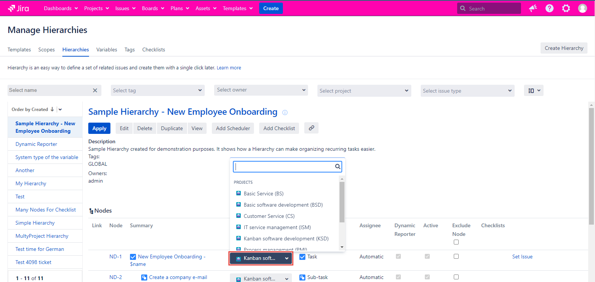Open the user profile avatar
The image size is (595, 282).
[582, 8]
